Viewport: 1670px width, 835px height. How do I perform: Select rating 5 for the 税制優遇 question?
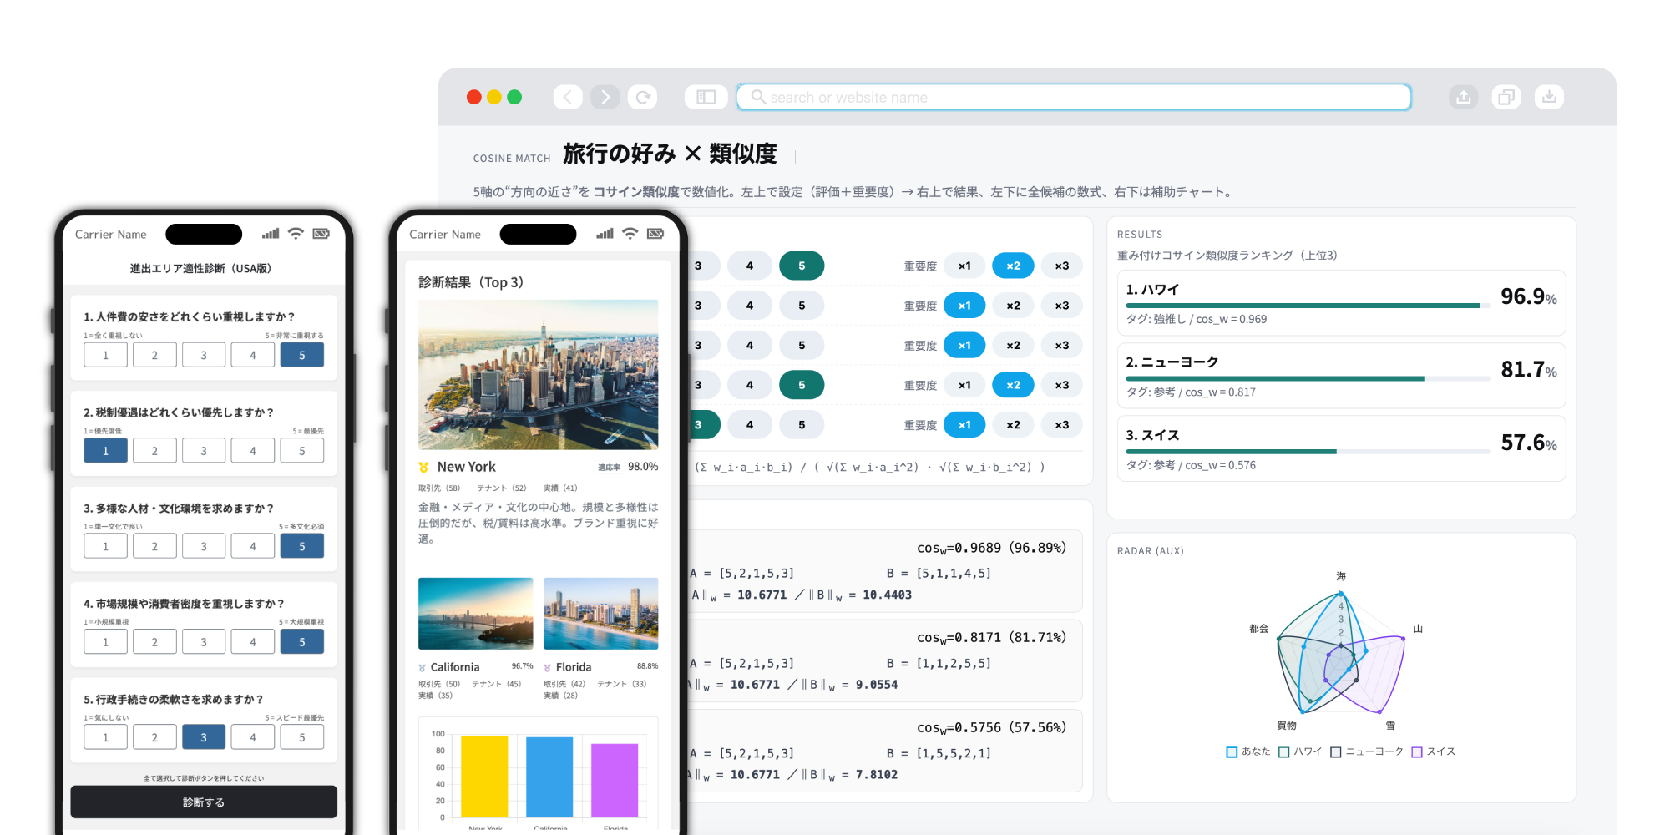(x=302, y=450)
